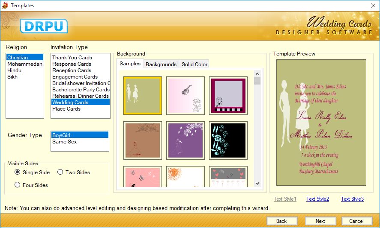Viewport: 380px width, 228px height.
Task: Choose Engagement Cards invitation type
Action: tap(81, 77)
